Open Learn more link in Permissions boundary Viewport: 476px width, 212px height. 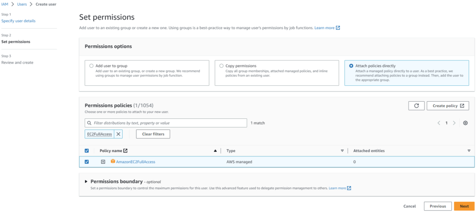click(337, 188)
